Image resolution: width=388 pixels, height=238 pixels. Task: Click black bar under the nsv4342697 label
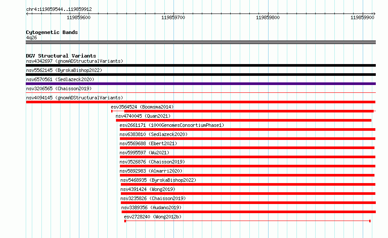click(201, 65)
